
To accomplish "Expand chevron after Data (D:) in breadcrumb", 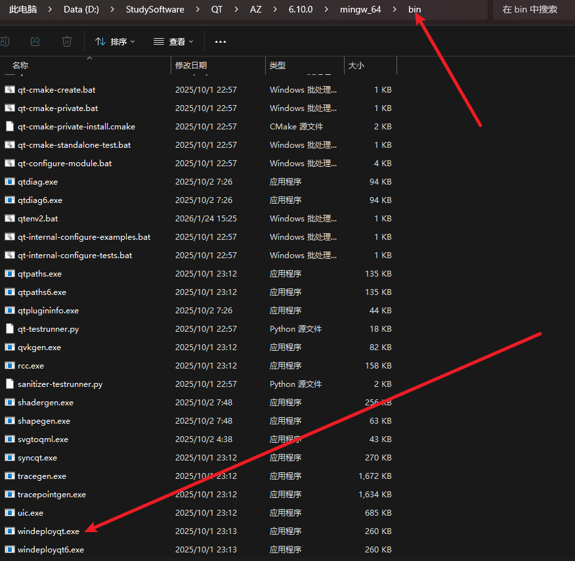I will pos(113,9).
